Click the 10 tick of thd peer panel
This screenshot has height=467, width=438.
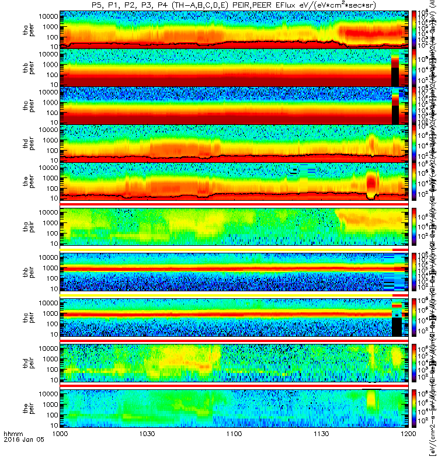click(x=54, y=161)
